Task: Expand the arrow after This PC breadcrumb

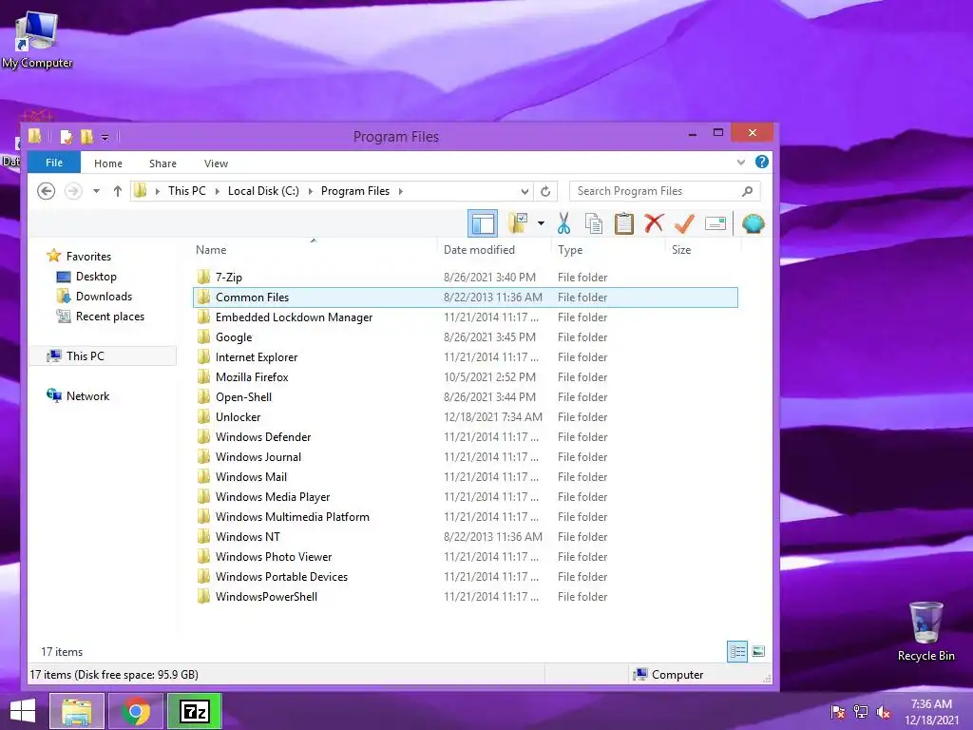Action: pos(218,191)
